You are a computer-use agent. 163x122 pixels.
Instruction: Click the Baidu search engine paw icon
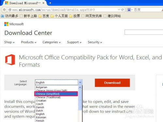129,10
